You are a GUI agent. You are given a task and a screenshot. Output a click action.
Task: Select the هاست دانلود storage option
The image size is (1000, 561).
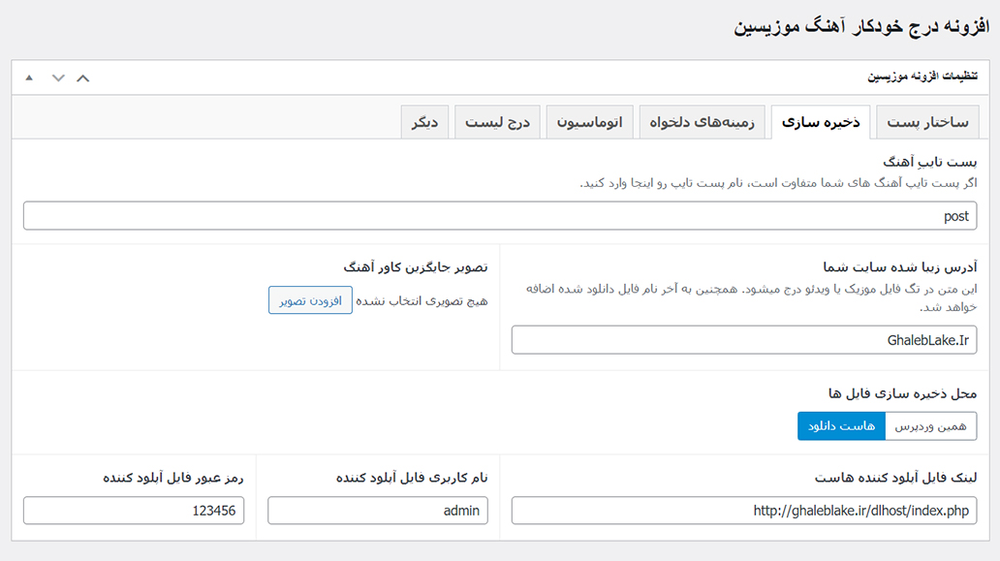[x=841, y=426]
